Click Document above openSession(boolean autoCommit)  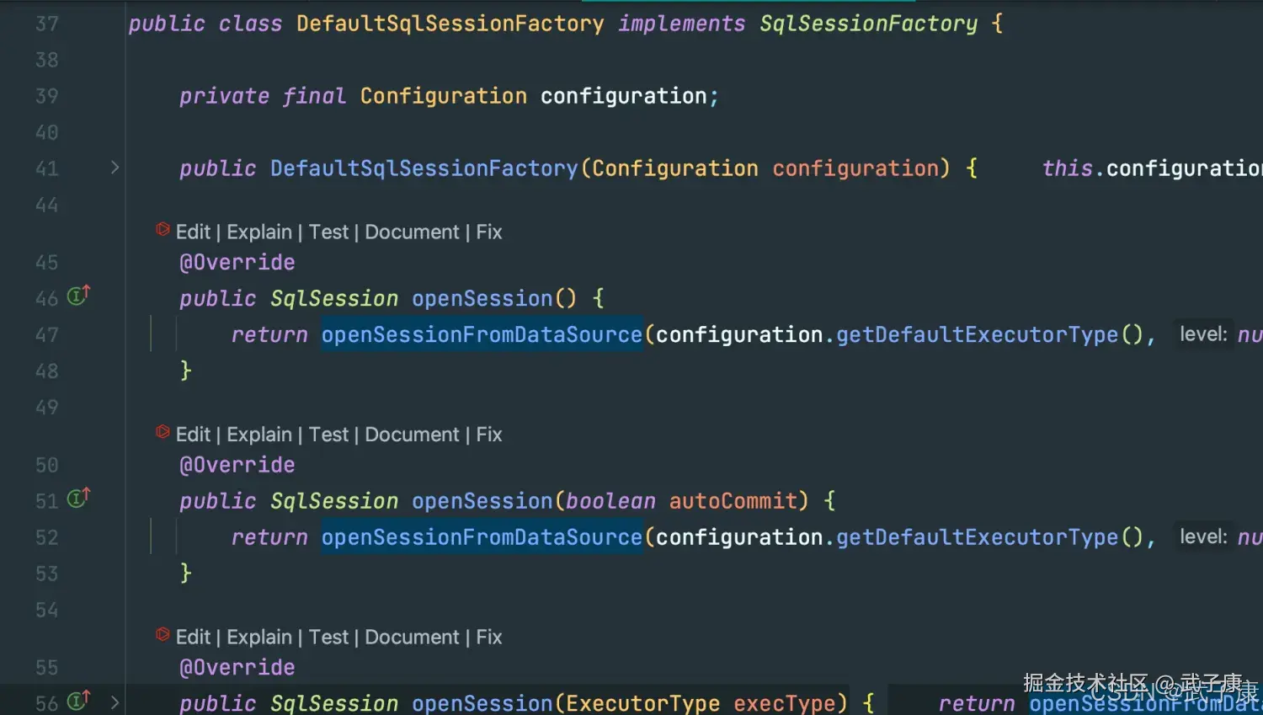pyautogui.click(x=412, y=435)
